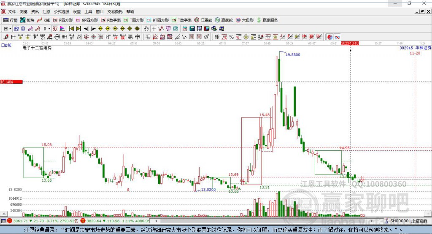This screenshot has width=432, height=234.
Task: Click the 13.0200 low price label
Action: click(x=208, y=190)
